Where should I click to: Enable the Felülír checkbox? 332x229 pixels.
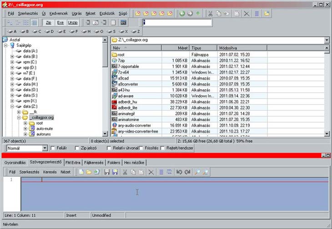pyautogui.click(x=53, y=148)
